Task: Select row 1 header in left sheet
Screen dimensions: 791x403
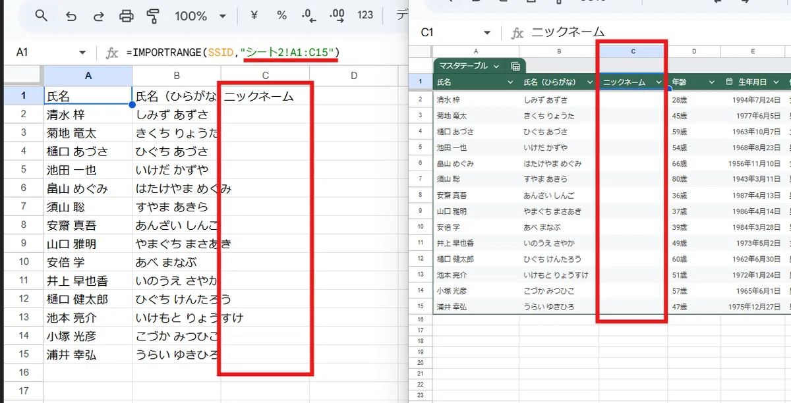Action: (x=24, y=96)
